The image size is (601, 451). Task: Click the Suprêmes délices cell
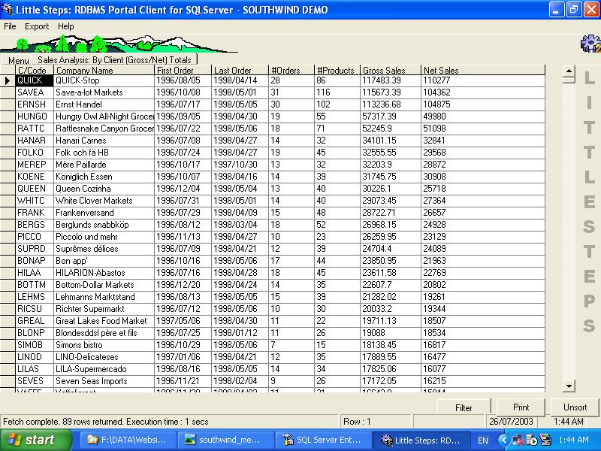pos(104,249)
